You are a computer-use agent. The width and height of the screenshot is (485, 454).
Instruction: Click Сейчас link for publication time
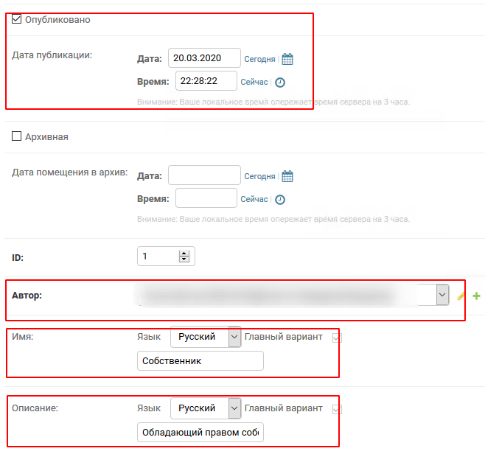click(254, 82)
